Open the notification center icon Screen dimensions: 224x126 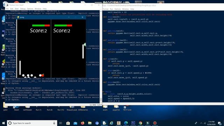pos(220,123)
